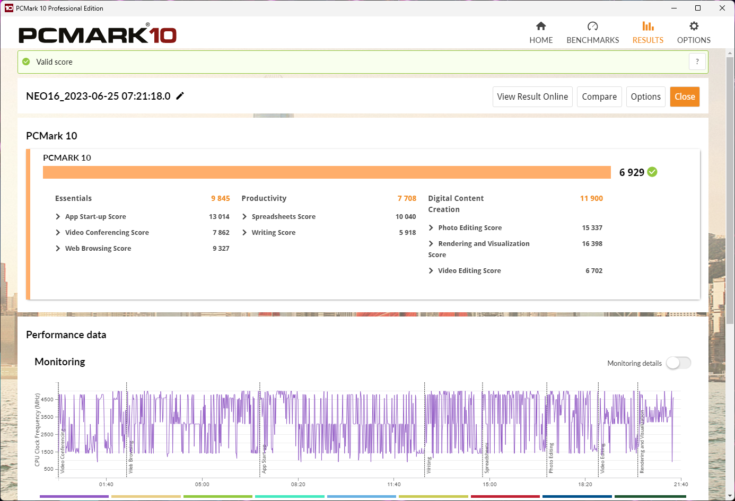Click the green valid score checkmark icon
735x501 pixels.
[26, 61]
